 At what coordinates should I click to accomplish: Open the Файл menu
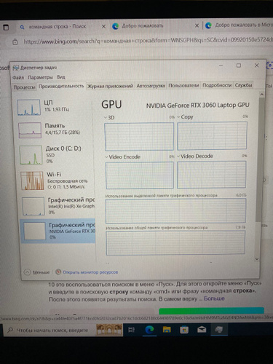[18, 77]
